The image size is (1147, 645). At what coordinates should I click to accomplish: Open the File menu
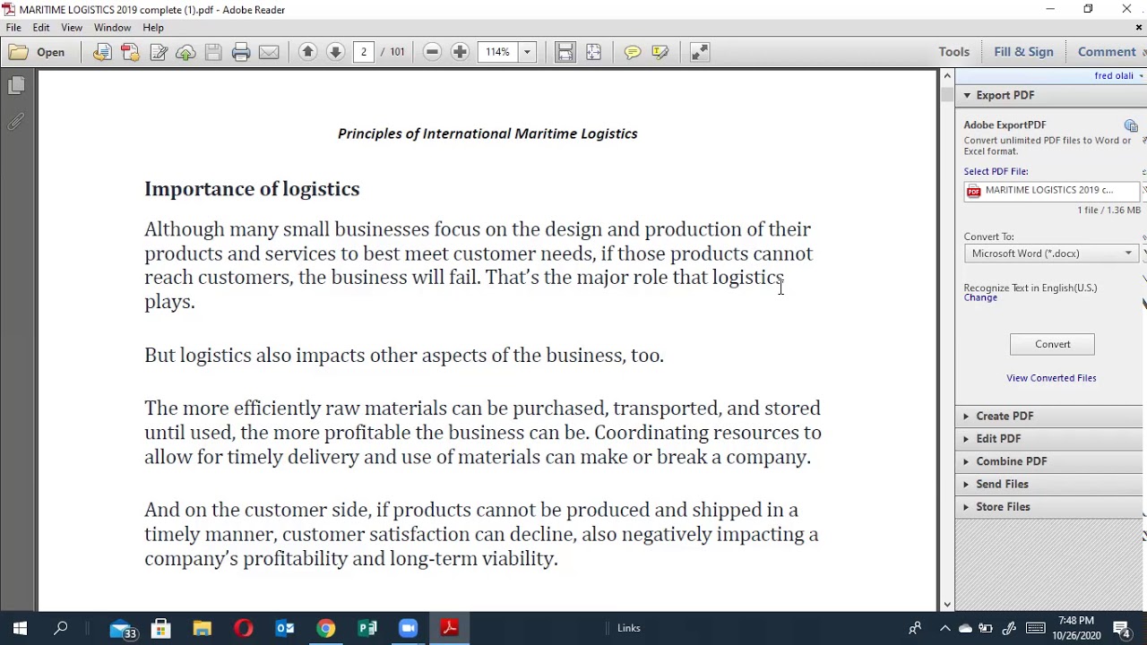pyautogui.click(x=13, y=28)
